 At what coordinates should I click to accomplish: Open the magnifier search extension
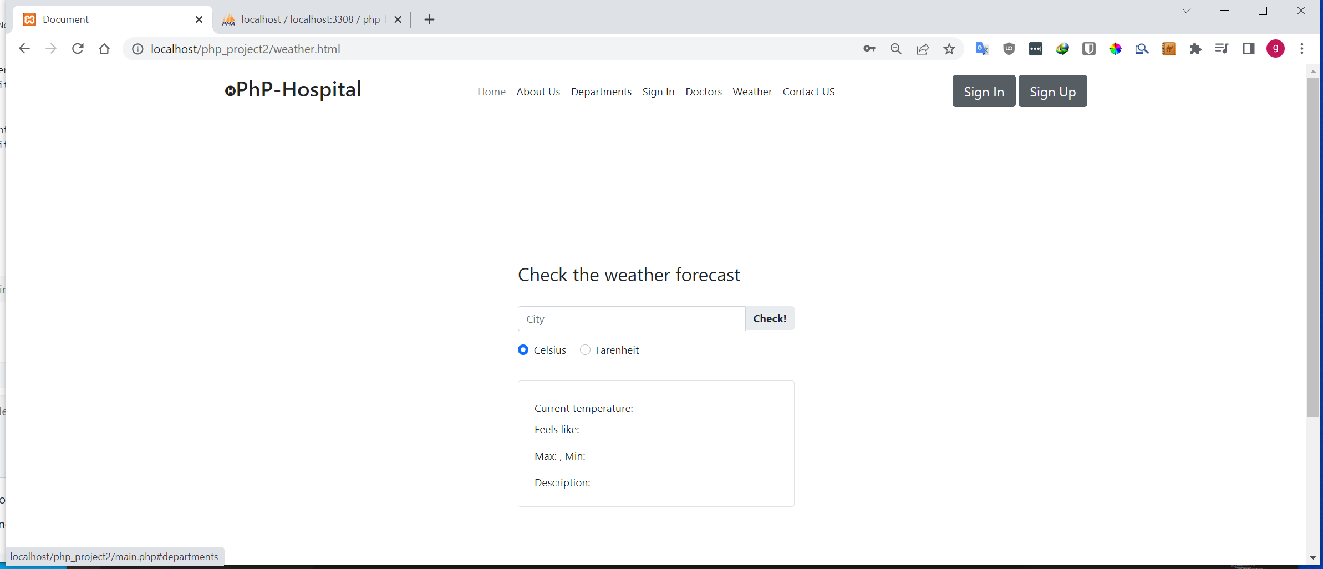pyautogui.click(x=1142, y=49)
